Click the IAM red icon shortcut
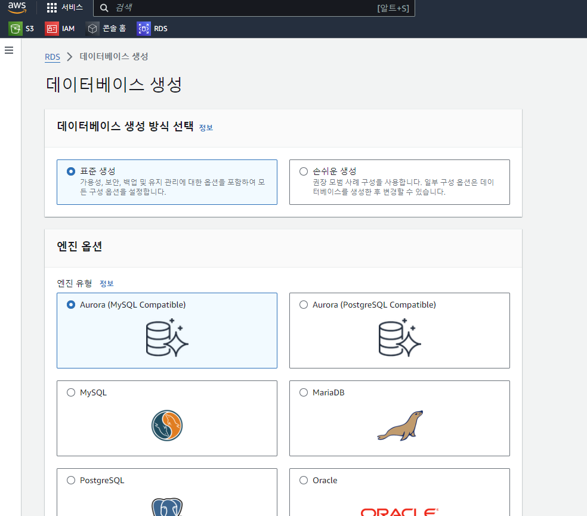 (x=52, y=29)
